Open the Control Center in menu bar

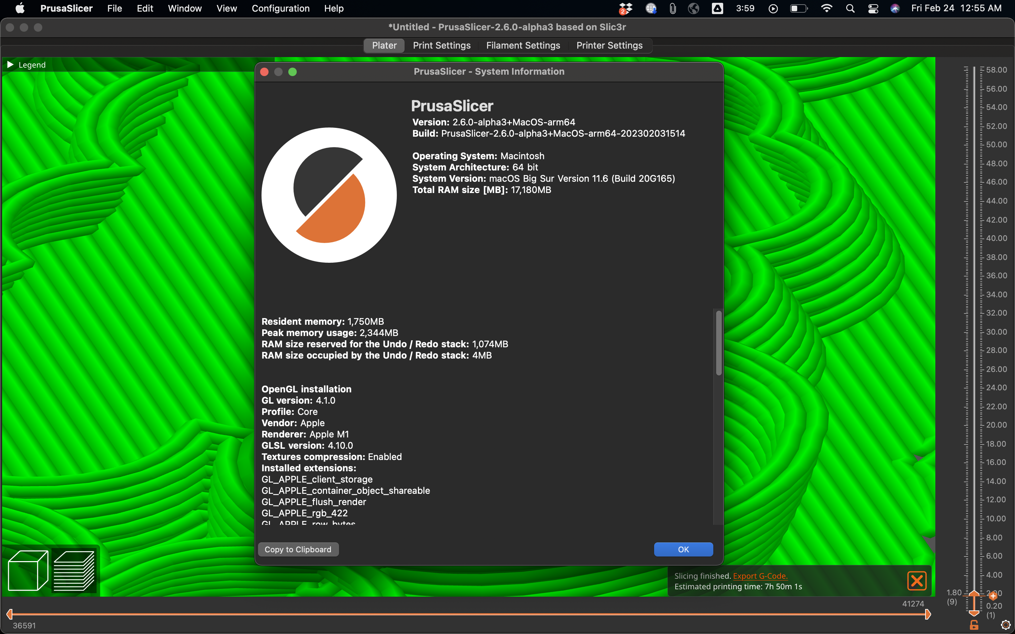(873, 8)
